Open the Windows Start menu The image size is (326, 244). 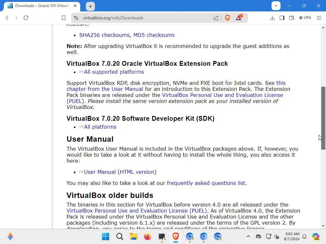(105, 236)
